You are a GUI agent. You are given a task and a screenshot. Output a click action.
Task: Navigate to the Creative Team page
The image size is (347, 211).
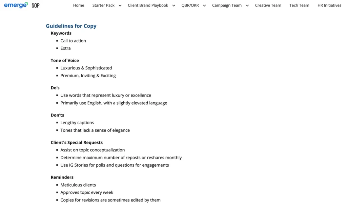[x=268, y=5]
